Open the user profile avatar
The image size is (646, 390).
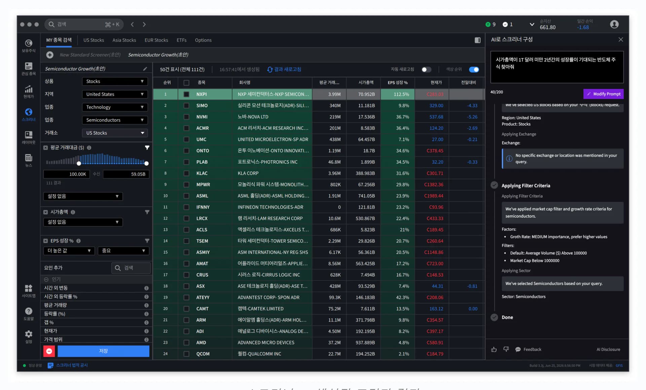(x=614, y=24)
